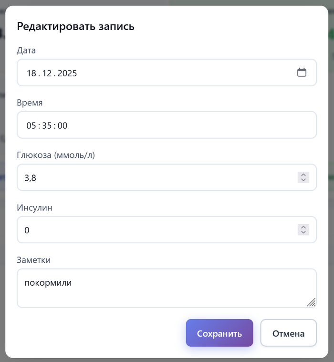
Task: Decrease glucose value with down arrow
Action: 303,180
